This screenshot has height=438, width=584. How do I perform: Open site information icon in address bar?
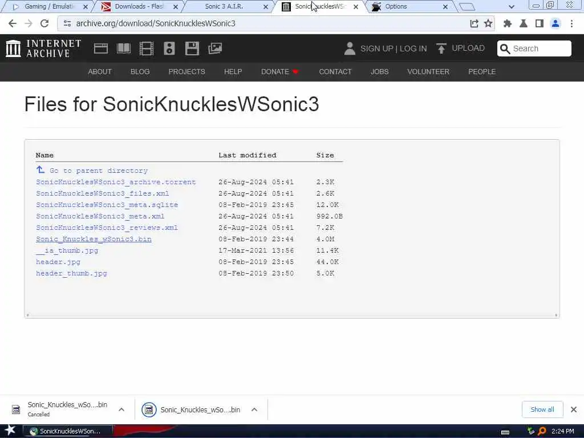pyautogui.click(x=67, y=23)
